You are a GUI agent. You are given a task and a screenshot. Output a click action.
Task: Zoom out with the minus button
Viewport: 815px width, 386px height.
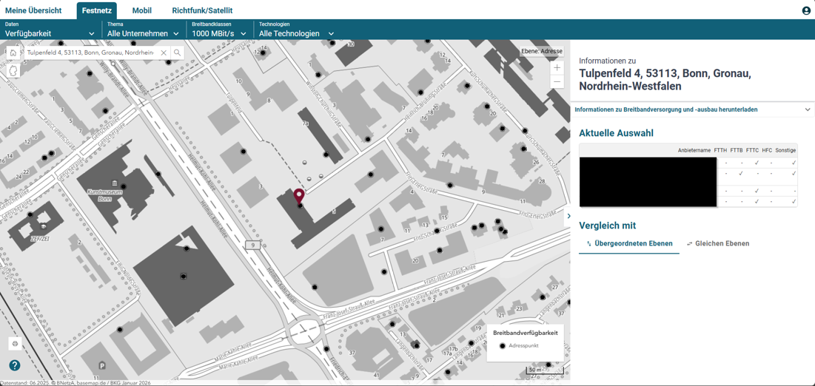coord(557,82)
